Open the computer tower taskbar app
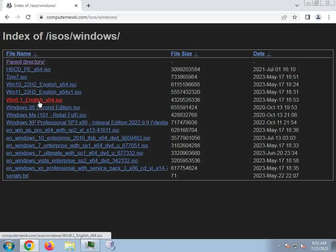 coord(111,245)
